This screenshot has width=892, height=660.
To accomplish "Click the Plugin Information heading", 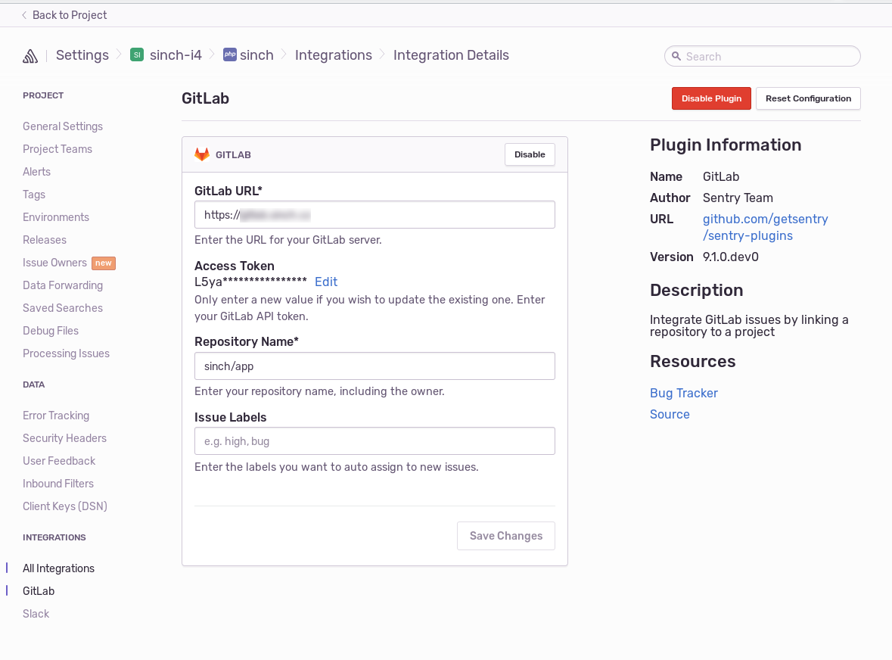I will tap(726, 145).
